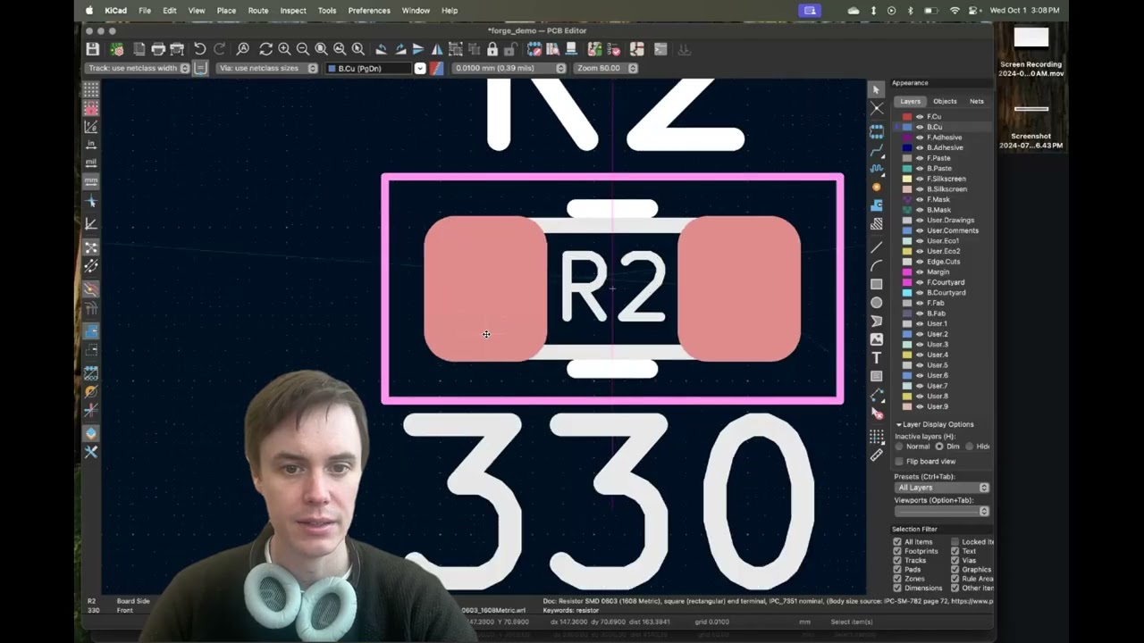
Task: Click the Refresh view icon
Action: click(x=265, y=49)
